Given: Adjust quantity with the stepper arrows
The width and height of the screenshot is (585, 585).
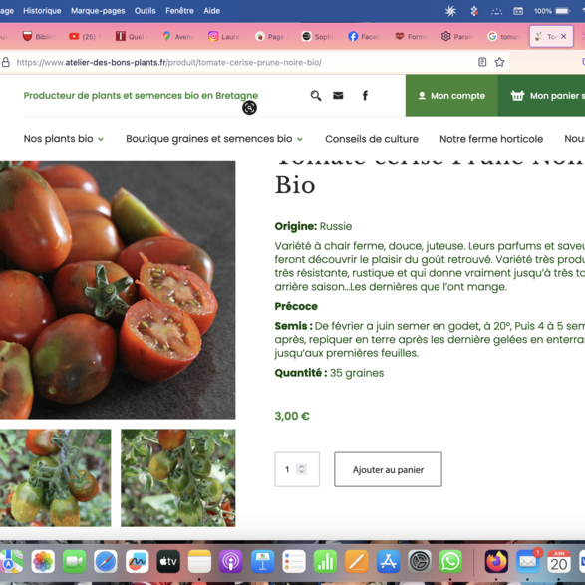Looking at the screenshot, I should (x=301, y=469).
